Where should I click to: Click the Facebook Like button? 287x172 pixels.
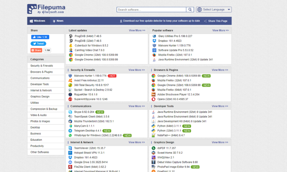(40, 37)
